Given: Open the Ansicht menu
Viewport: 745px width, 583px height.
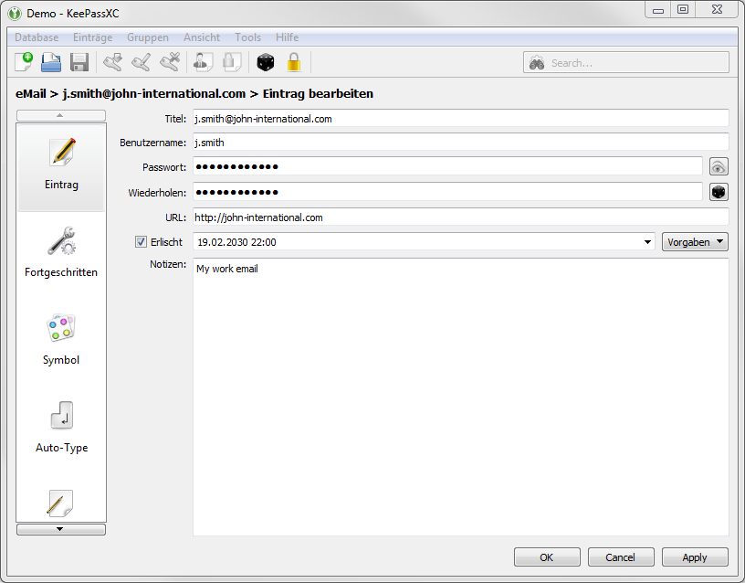Looking at the screenshot, I should [202, 37].
